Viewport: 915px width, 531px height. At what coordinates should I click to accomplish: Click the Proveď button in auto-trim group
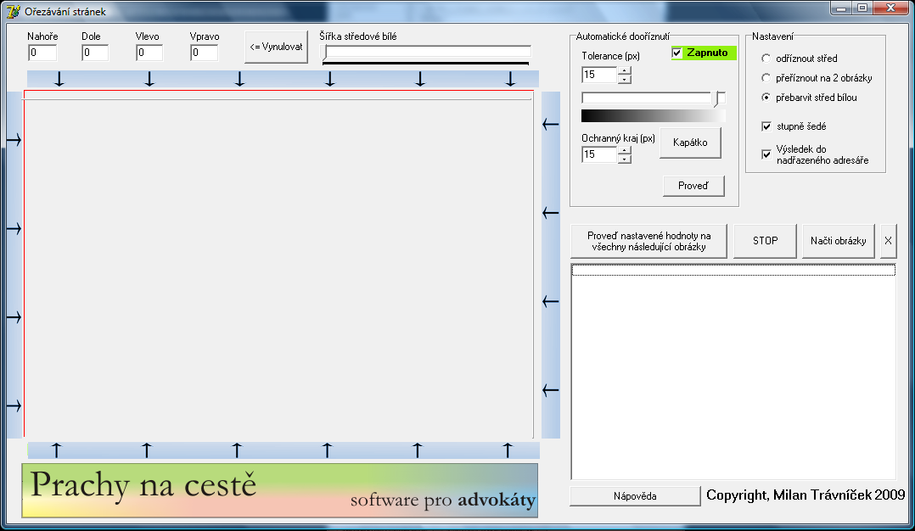pyautogui.click(x=693, y=186)
